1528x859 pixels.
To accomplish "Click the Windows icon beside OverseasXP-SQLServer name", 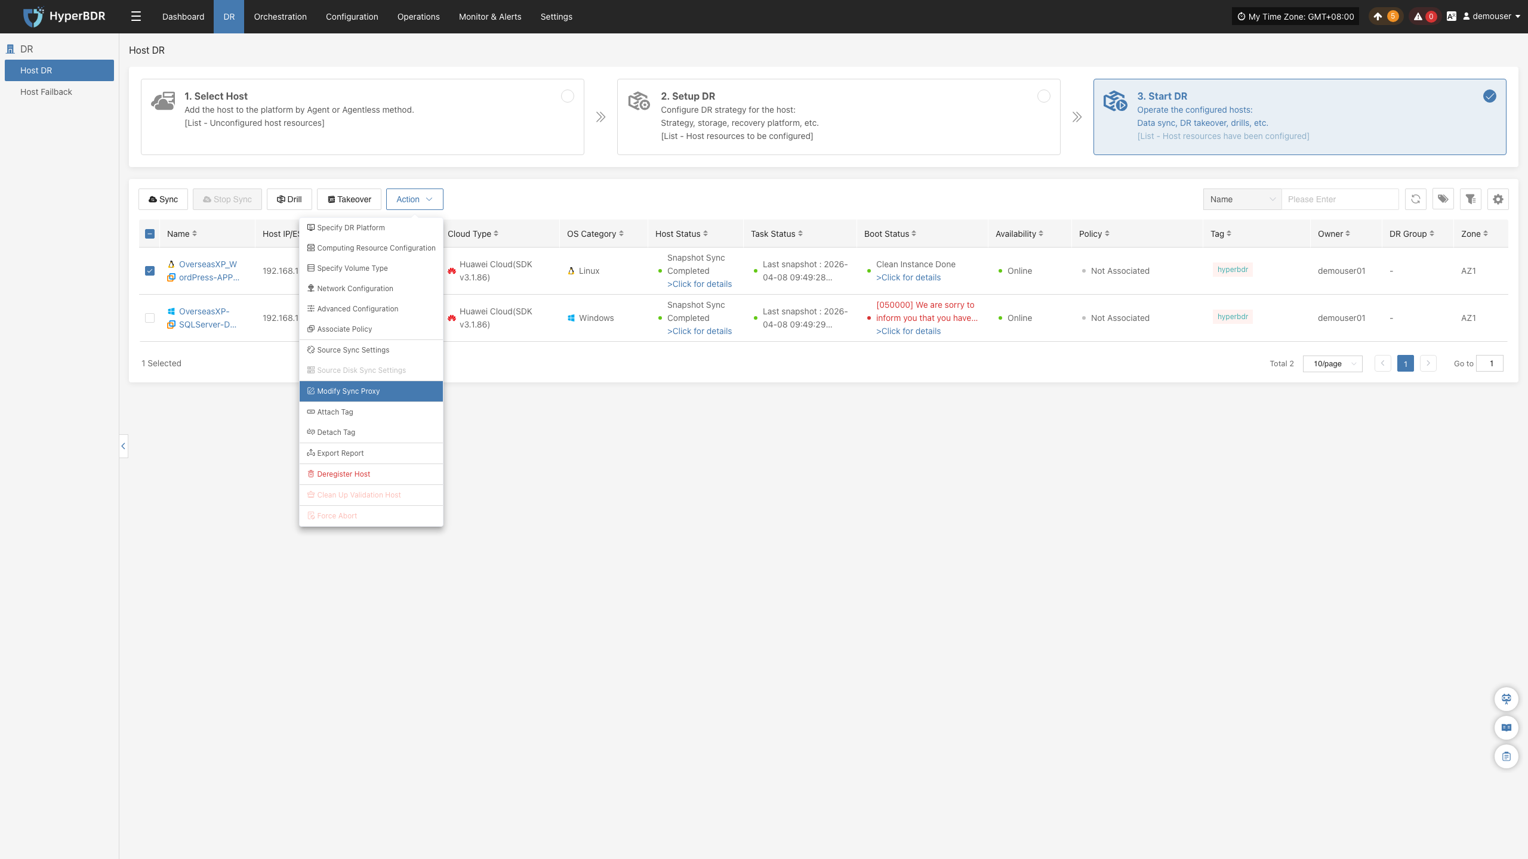I will pos(171,311).
